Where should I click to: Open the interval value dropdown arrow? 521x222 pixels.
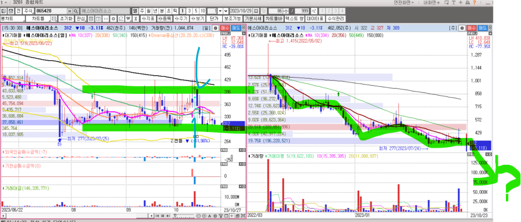(220, 11)
